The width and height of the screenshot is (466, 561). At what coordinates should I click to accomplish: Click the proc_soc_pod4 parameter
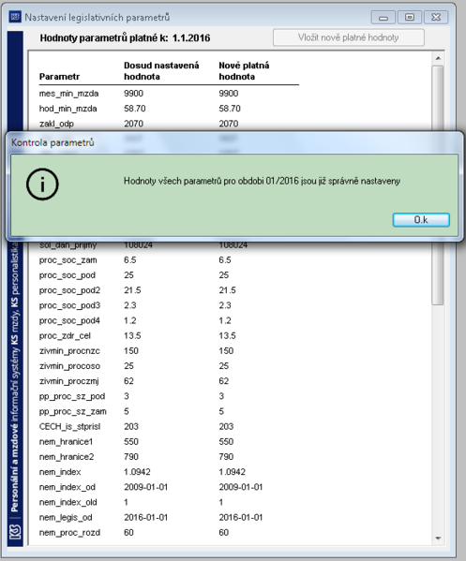69,320
